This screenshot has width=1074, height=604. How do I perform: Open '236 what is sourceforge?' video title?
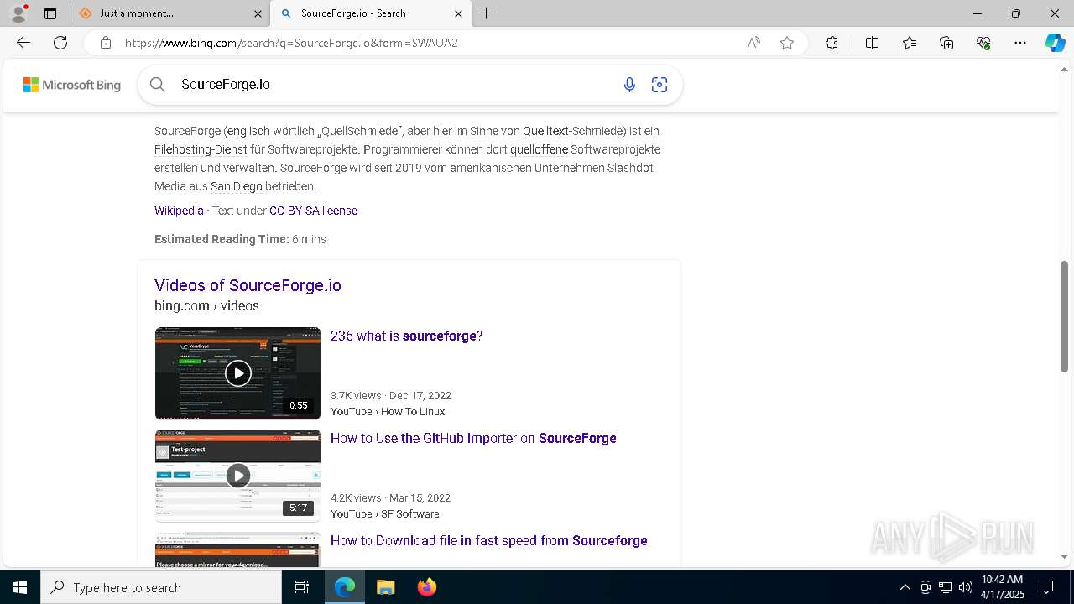[x=407, y=336]
